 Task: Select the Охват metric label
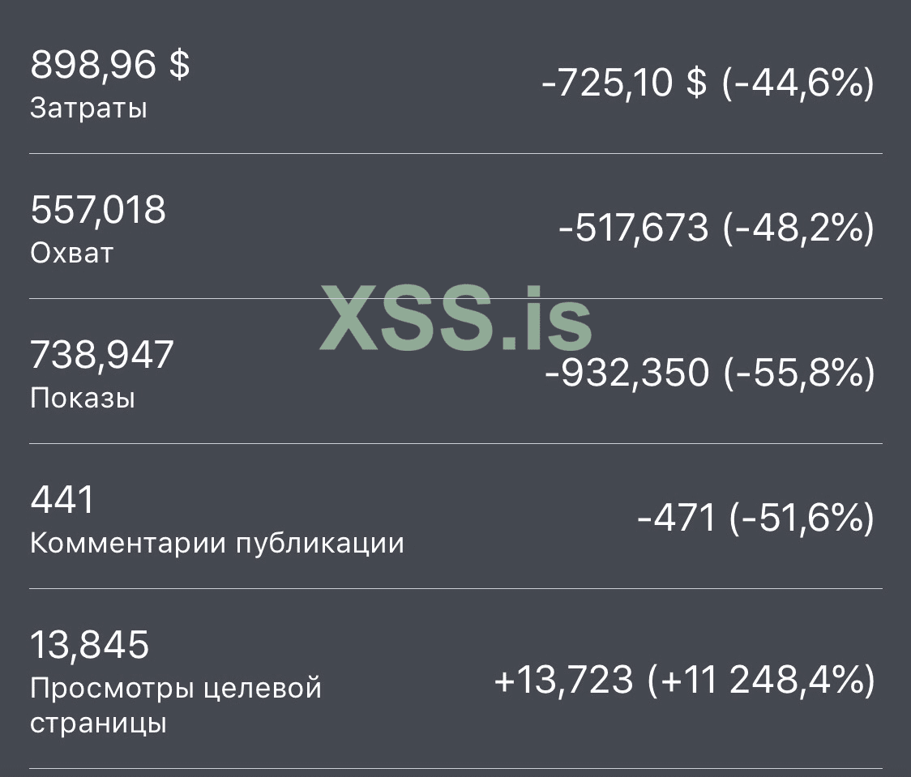(71, 254)
